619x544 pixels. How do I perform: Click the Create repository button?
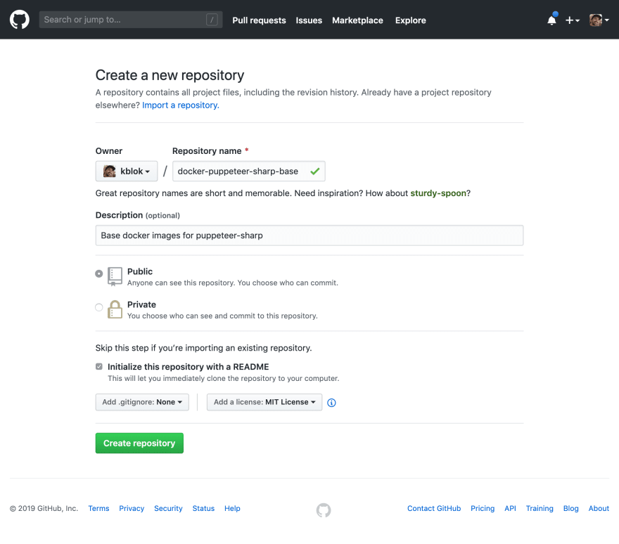(x=139, y=443)
